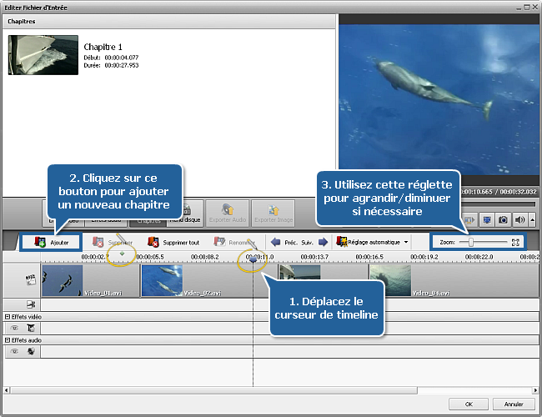542x417 pixels.
Task: Expand volume options arrow beside speaker
Action: (x=531, y=219)
